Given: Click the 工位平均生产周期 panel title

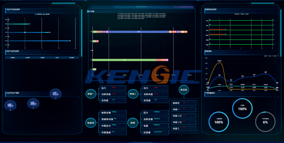Looking at the screenshot, I should pyautogui.click(x=12, y=93).
